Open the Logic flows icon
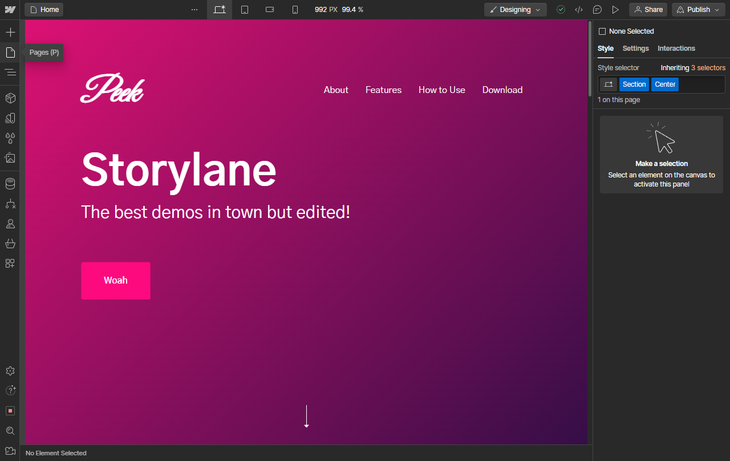This screenshot has width=730, height=461. tap(10, 204)
